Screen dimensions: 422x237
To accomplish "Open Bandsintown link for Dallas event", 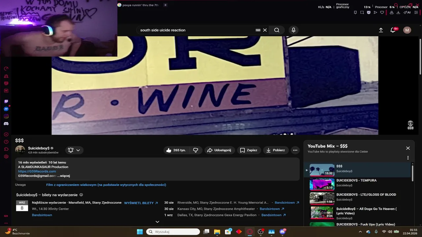I will [274, 215].
